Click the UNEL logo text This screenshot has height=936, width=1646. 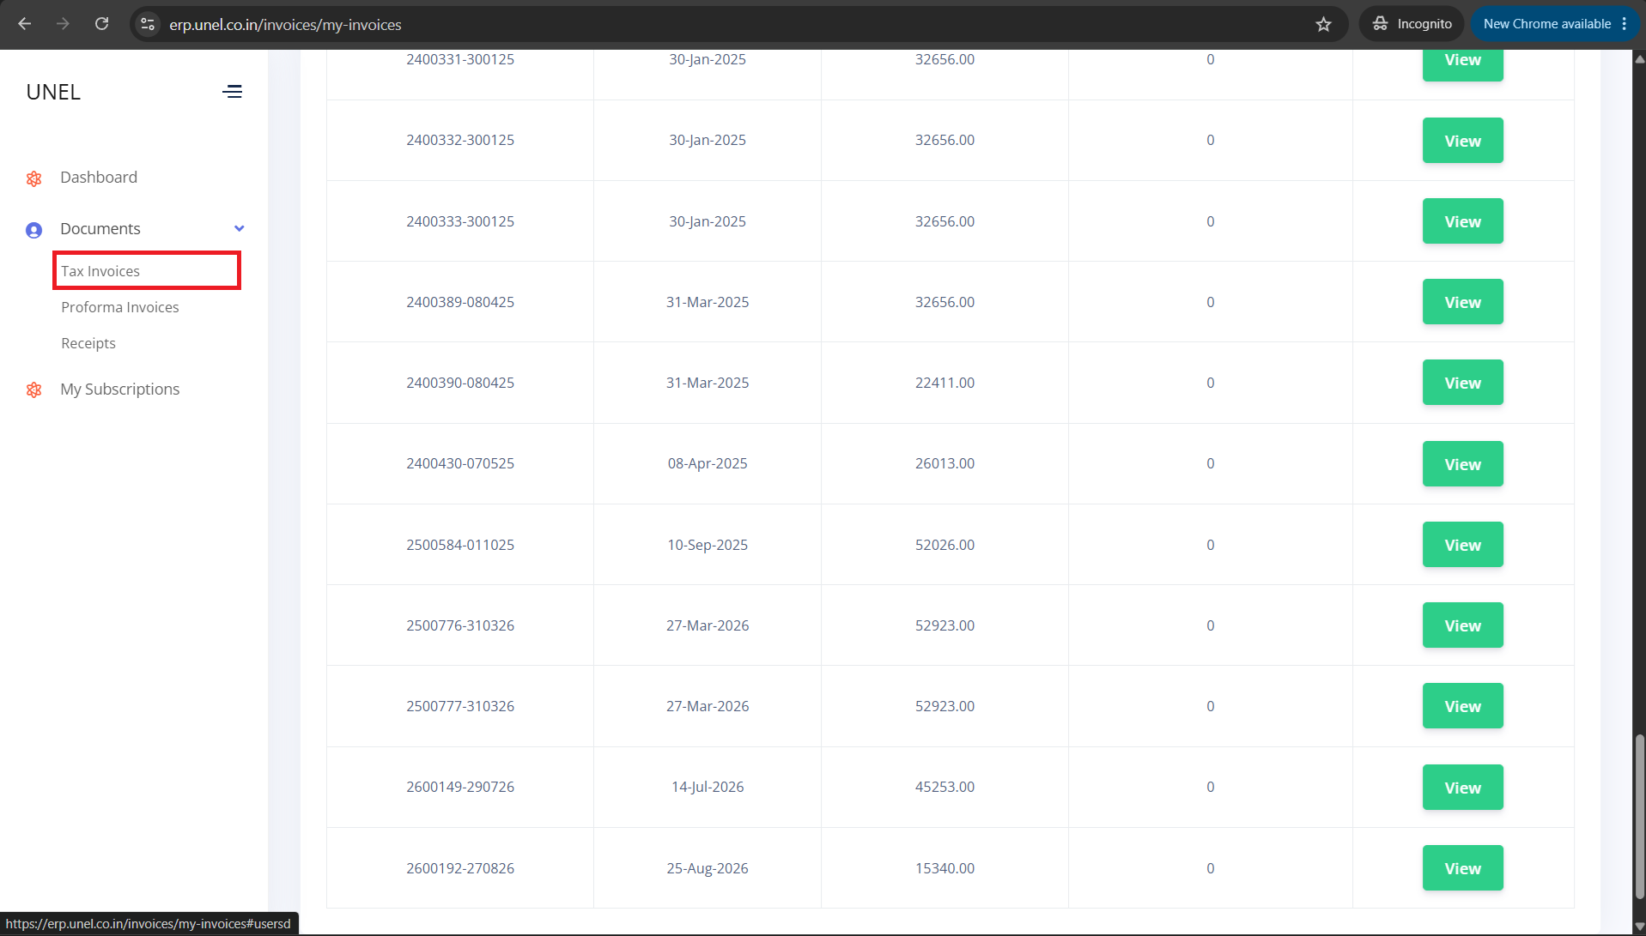point(53,92)
